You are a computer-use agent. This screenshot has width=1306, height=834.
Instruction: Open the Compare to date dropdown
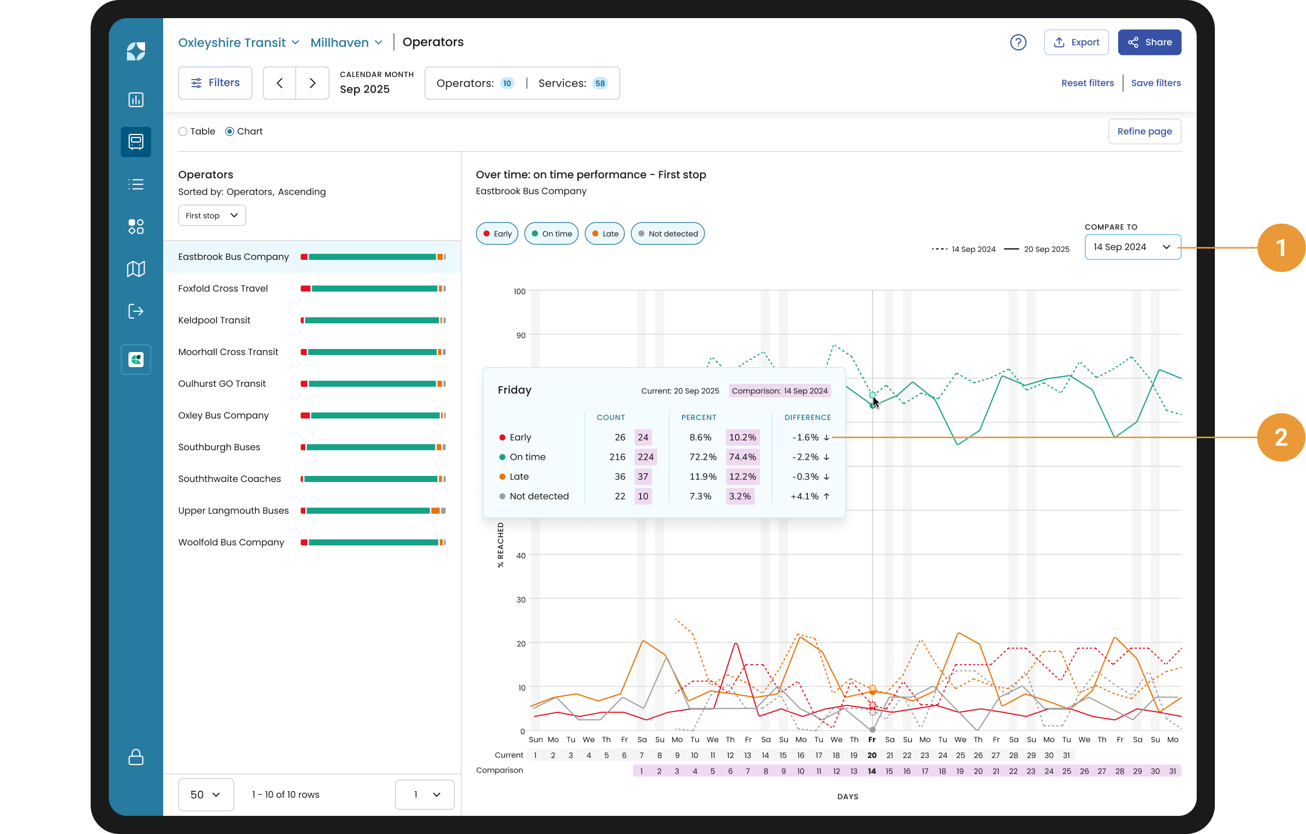pyautogui.click(x=1132, y=247)
